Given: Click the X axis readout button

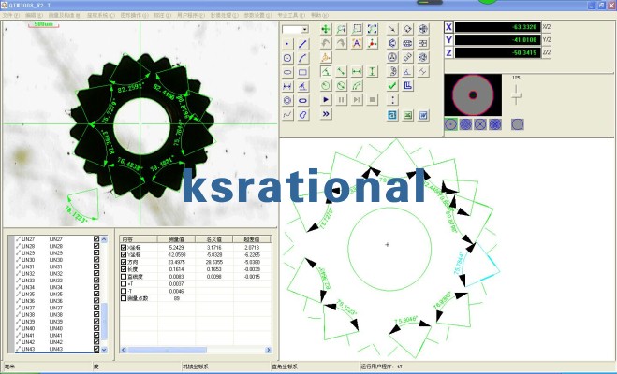Looking at the screenshot, I should (x=448, y=26).
